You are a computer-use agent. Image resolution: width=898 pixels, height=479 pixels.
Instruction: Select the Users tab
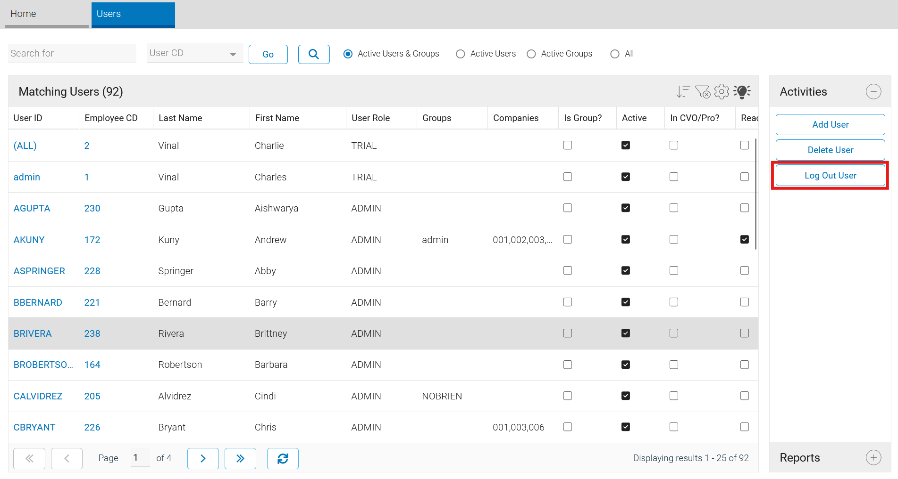[x=133, y=14]
